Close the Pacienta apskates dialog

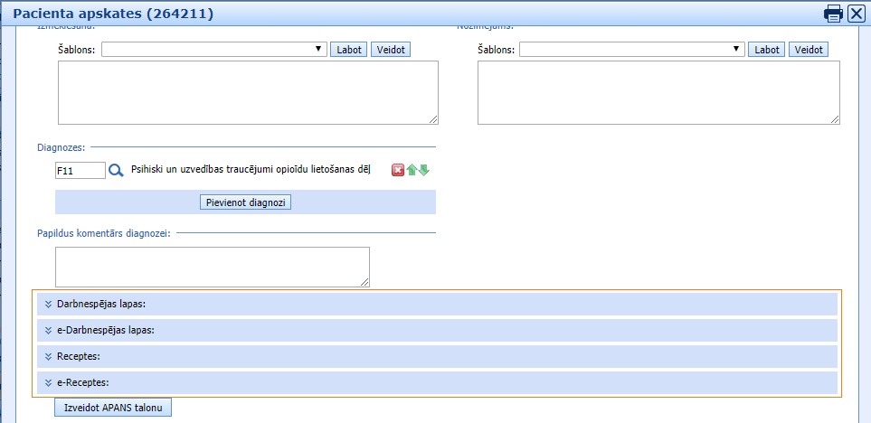(x=856, y=14)
